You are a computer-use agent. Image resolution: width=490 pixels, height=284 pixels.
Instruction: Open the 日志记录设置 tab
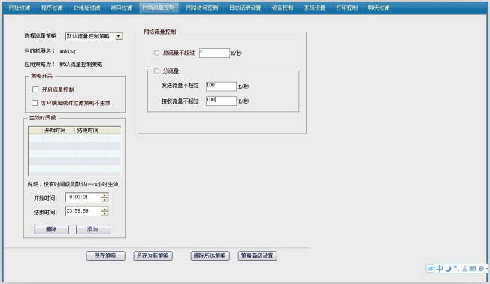(x=245, y=8)
